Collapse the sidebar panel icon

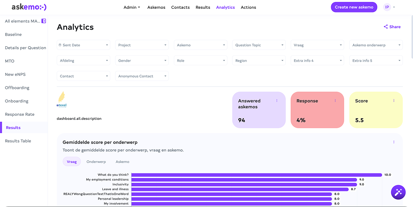44,21
